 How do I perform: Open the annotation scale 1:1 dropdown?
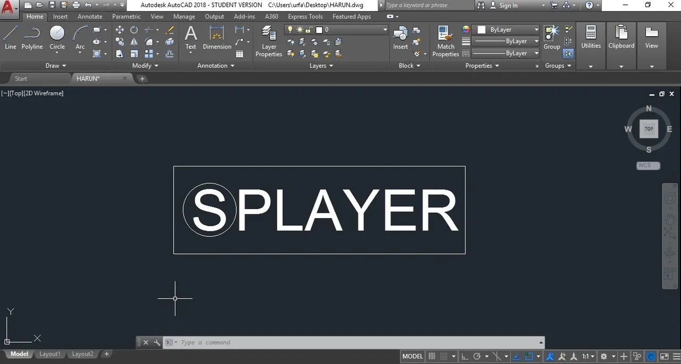click(588, 356)
